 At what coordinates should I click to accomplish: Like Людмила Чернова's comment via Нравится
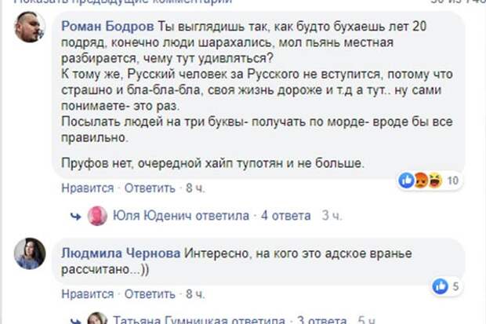tap(88, 294)
